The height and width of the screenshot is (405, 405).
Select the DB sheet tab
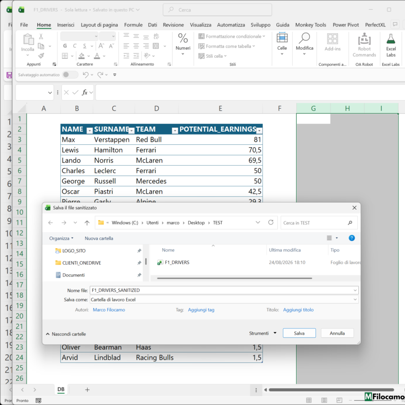pyautogui.click(x=61, y=390)
